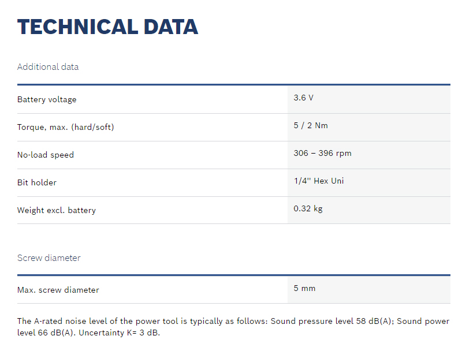Click the blue divider under Additional data
The image size is (462, 362).
point(234,85)
